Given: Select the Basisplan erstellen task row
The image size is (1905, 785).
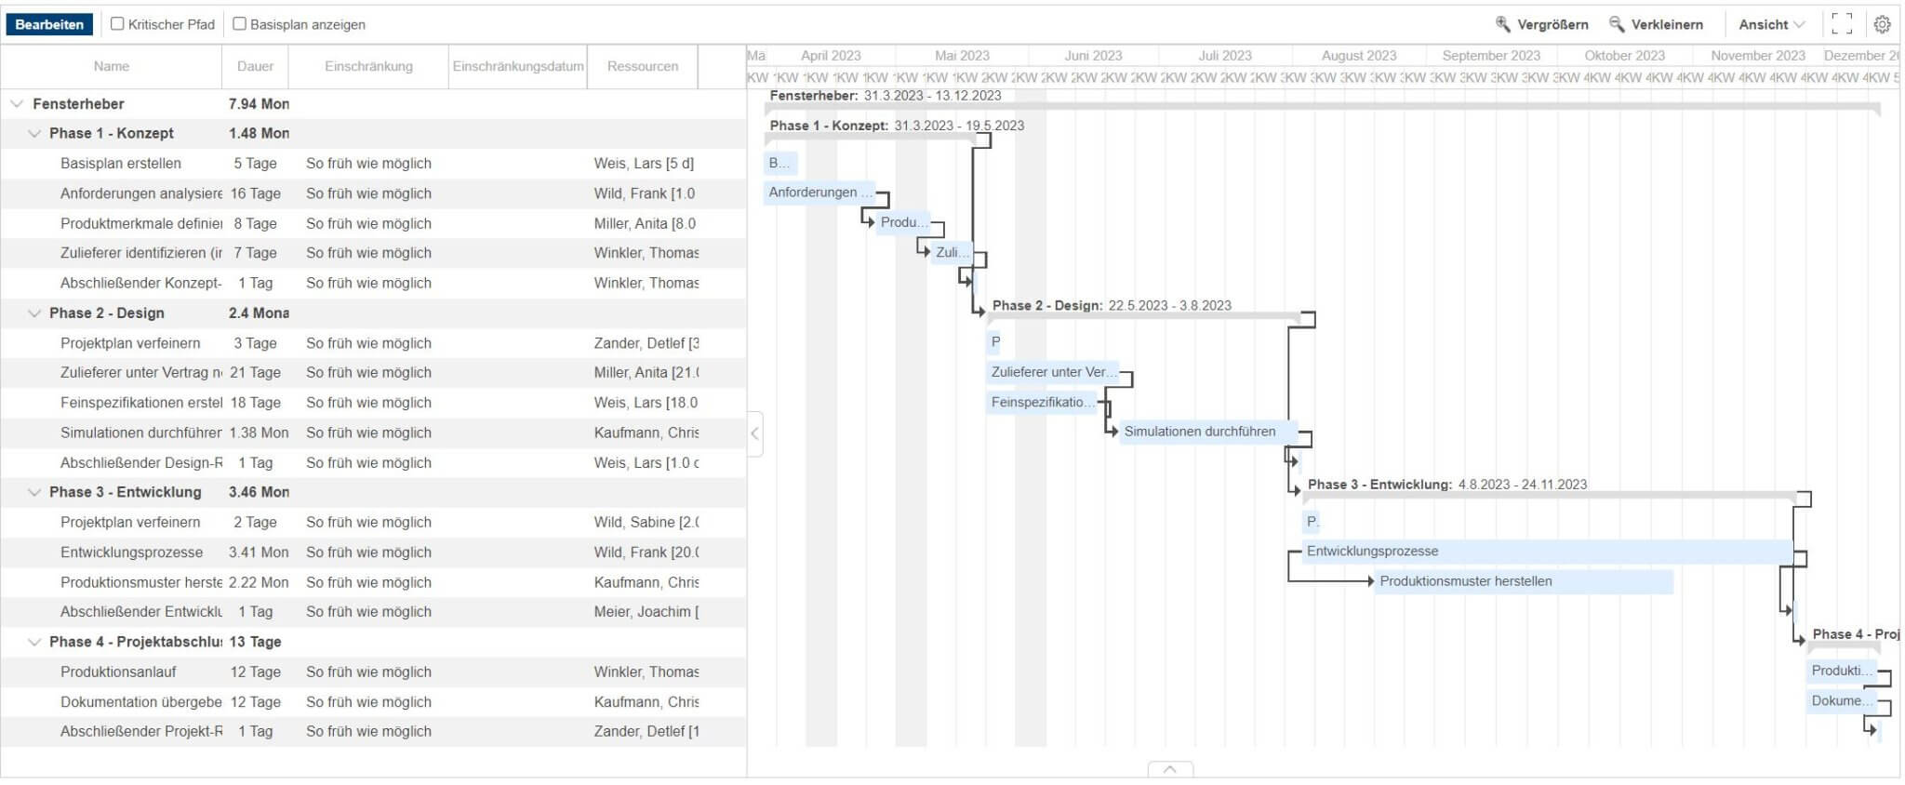Looking at the screenshot, I should tap(373, 164).
